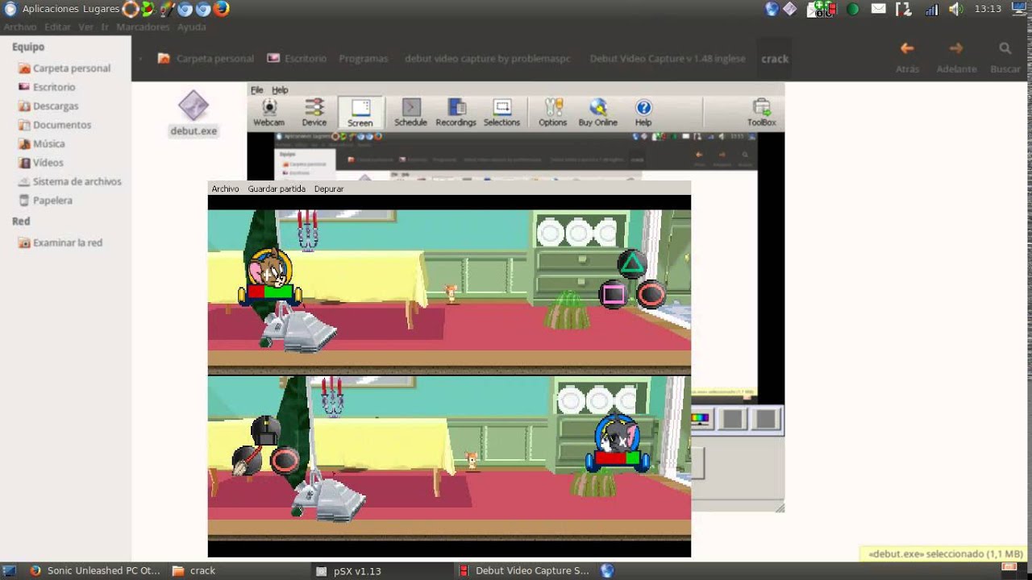Click the green circle tray indicator
Screen dimensions: 1032x580
[x=852, y=9]
